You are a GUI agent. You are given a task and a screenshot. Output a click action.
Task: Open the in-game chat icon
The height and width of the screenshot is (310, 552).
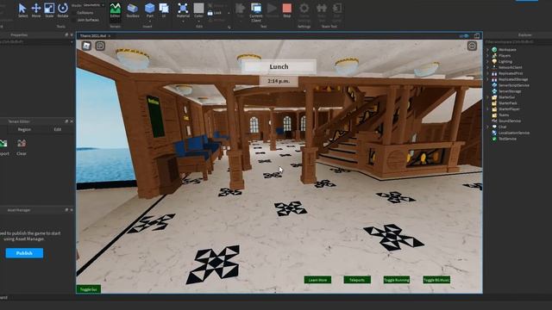[100, 46]
